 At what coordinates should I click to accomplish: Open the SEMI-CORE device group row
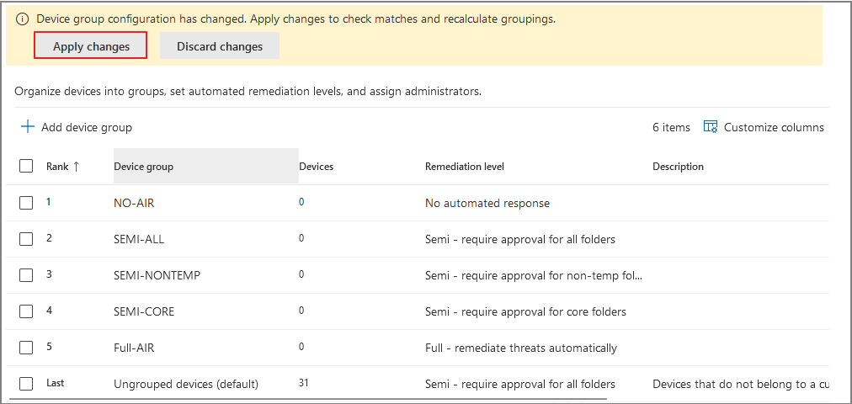pyautogui.click(x=144, y=311)
